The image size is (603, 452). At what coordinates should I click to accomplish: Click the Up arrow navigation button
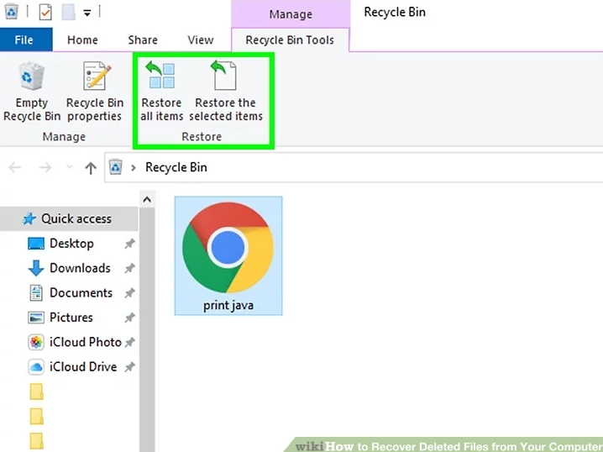click(x=91, y=167)
